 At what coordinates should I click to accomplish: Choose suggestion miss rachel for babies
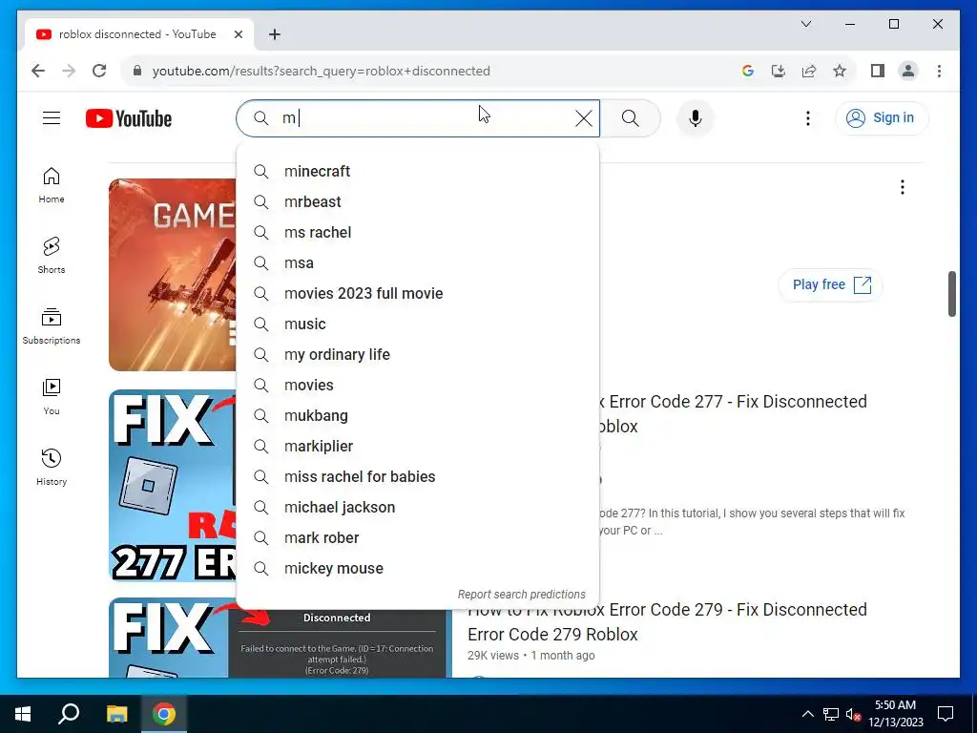418,477
